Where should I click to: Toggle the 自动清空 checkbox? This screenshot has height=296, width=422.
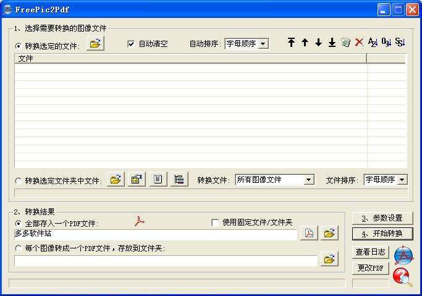pyautogui.click(x=131, y=44)
